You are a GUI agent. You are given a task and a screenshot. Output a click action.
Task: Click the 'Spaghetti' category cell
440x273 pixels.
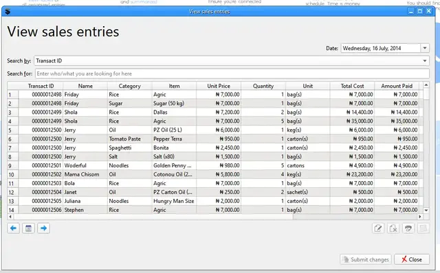[130, 148]
